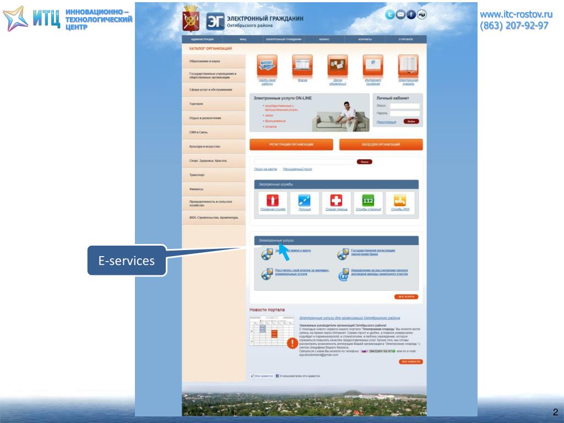
Task: Click the 'ВХОД ДЛЯ ОРГАНИЗАЦИЙ' orange button
Action: [x=381, y=144]
